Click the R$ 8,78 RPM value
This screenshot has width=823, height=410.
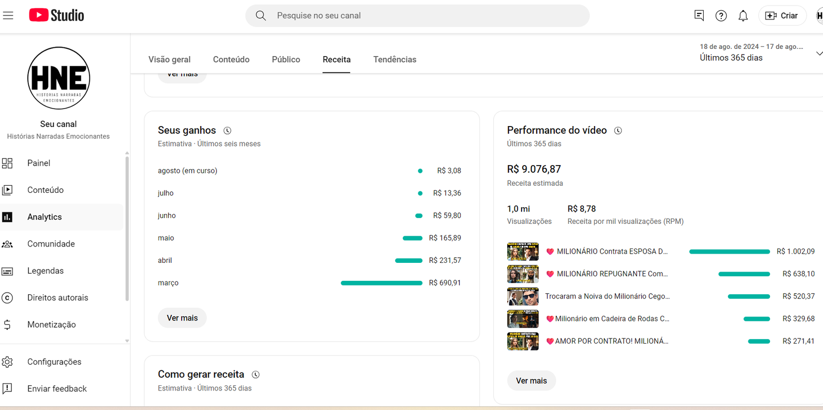[582, 209]
